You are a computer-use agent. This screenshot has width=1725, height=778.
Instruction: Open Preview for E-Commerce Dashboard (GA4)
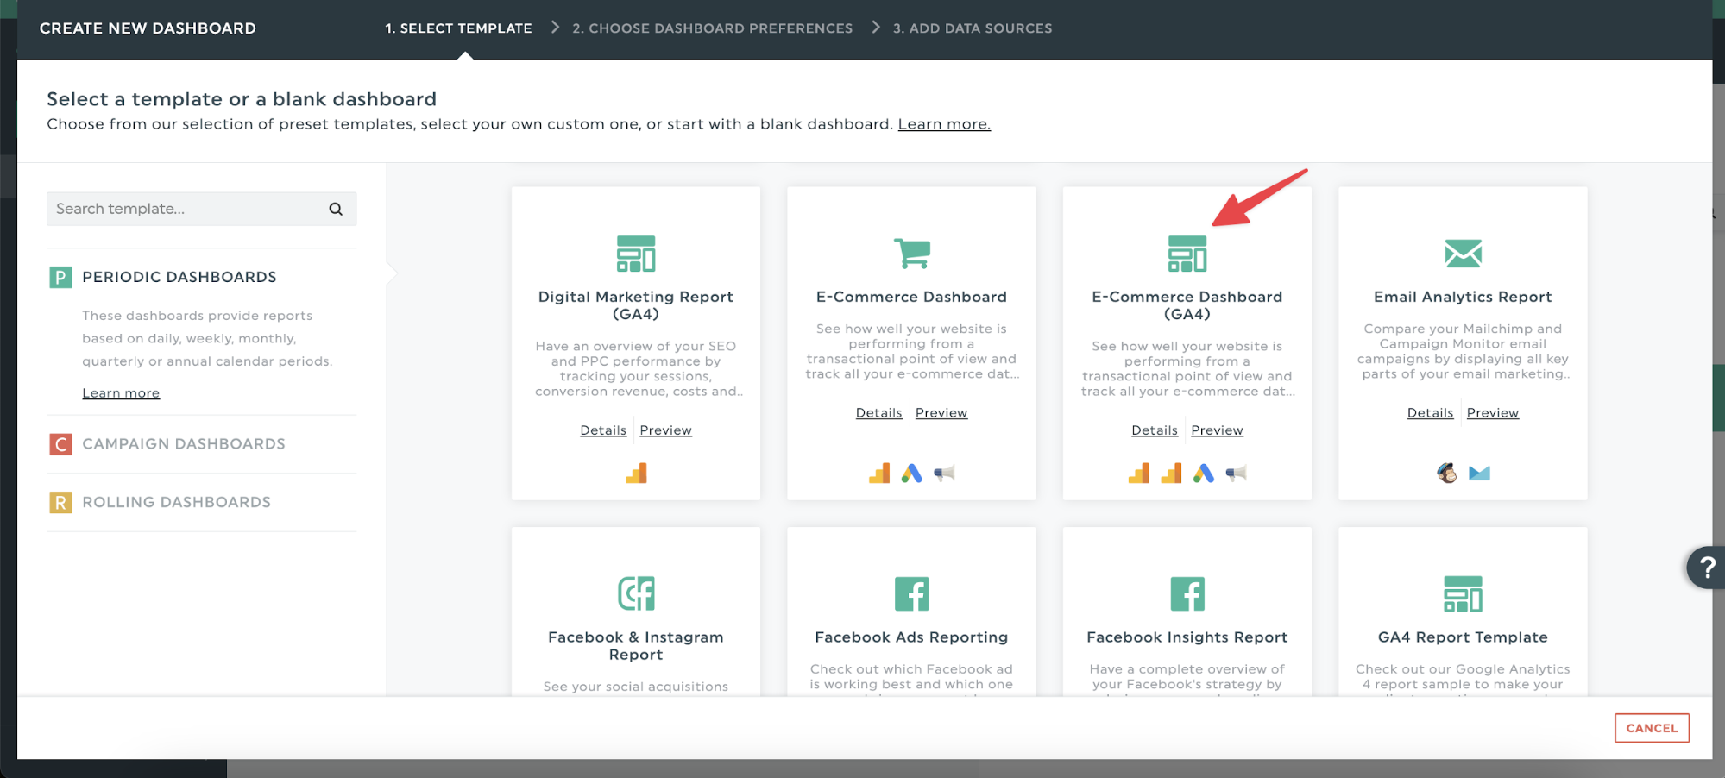pyautogui.click(x=1217, y=430)
